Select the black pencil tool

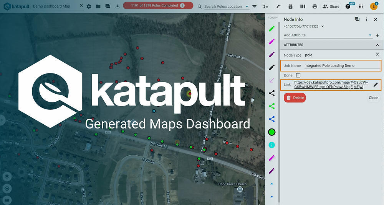(x=272, y=67)
